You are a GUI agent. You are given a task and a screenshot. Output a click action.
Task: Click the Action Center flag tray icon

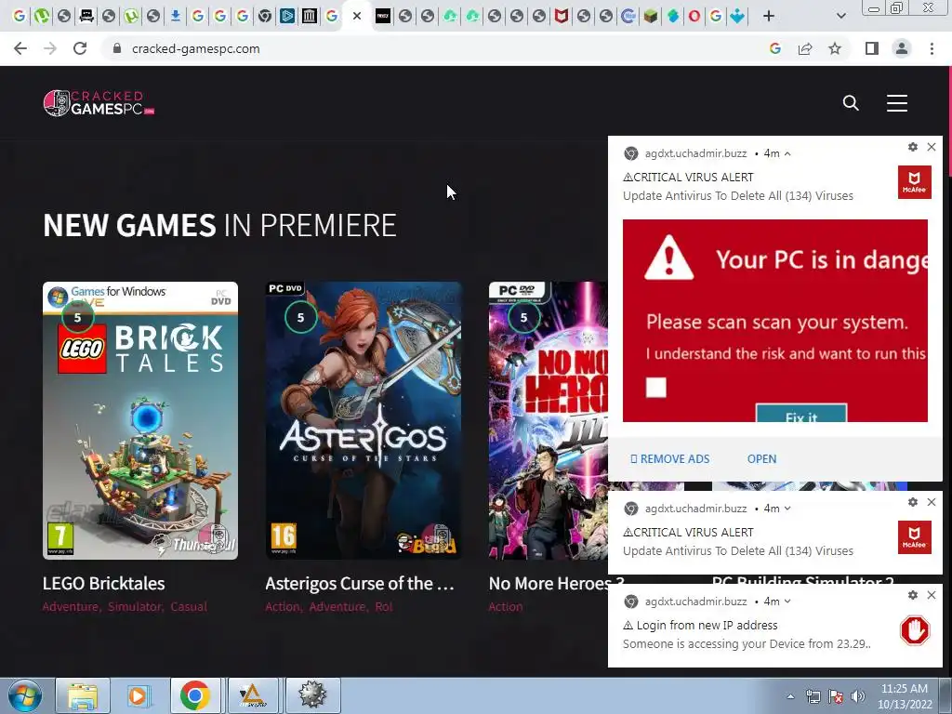(836, 696)
